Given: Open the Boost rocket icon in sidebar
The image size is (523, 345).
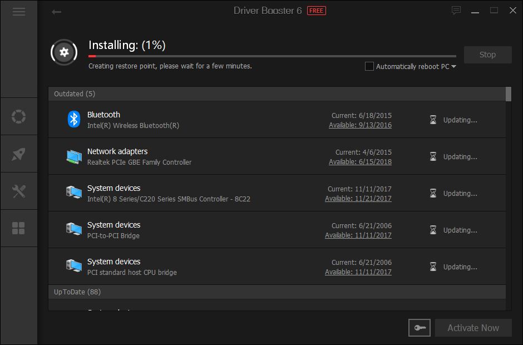Looking at the screenshot, I should tap(19, 154).
